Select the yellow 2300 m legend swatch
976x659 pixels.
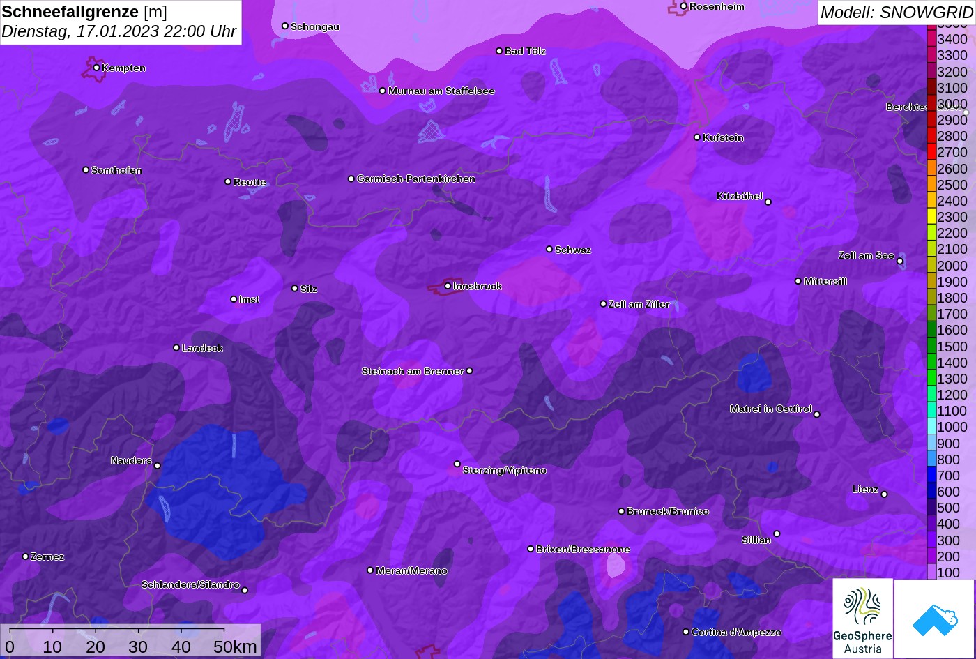pyautogui.click(x=931, y=217)
